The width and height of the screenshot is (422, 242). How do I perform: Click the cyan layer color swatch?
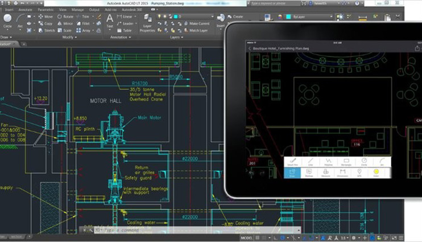(176, 17)
